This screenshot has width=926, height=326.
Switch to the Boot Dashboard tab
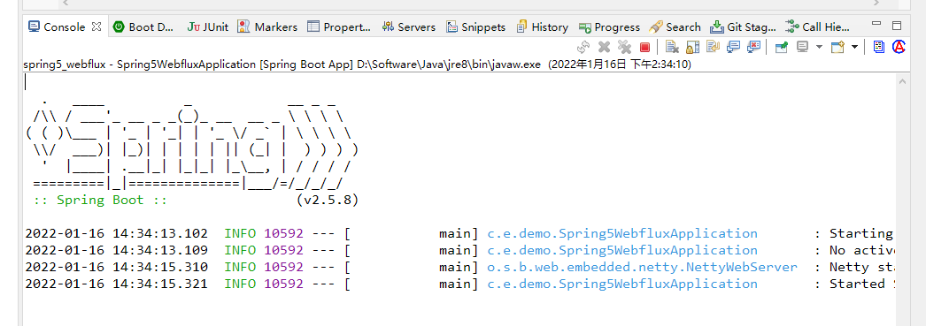click(x=143, y=27)
